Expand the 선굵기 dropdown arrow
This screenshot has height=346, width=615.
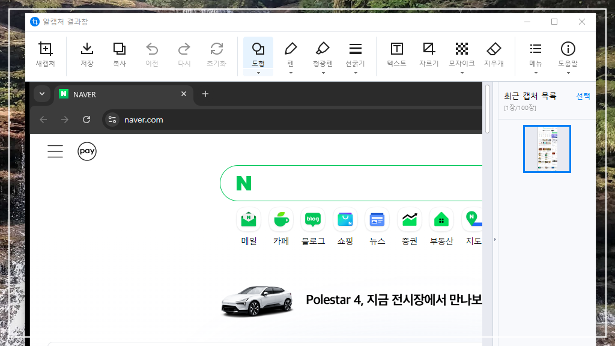(x=356, y=73)
